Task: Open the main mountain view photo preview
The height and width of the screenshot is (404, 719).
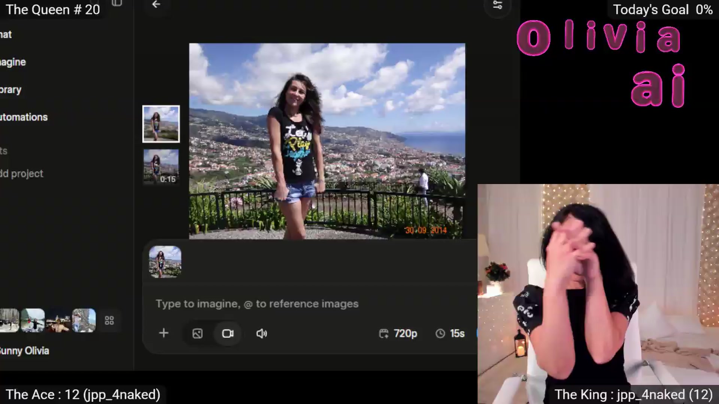Action: pyautogui.click(x=327, y=141)
